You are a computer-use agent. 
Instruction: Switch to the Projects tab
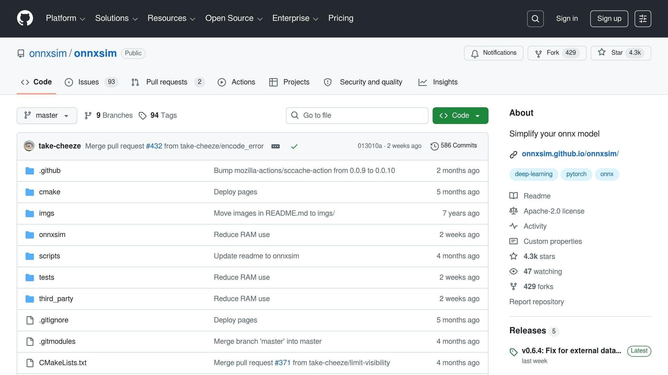[289, 82]
